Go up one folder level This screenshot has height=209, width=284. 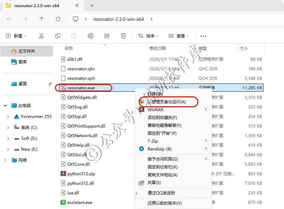[41, 19]
